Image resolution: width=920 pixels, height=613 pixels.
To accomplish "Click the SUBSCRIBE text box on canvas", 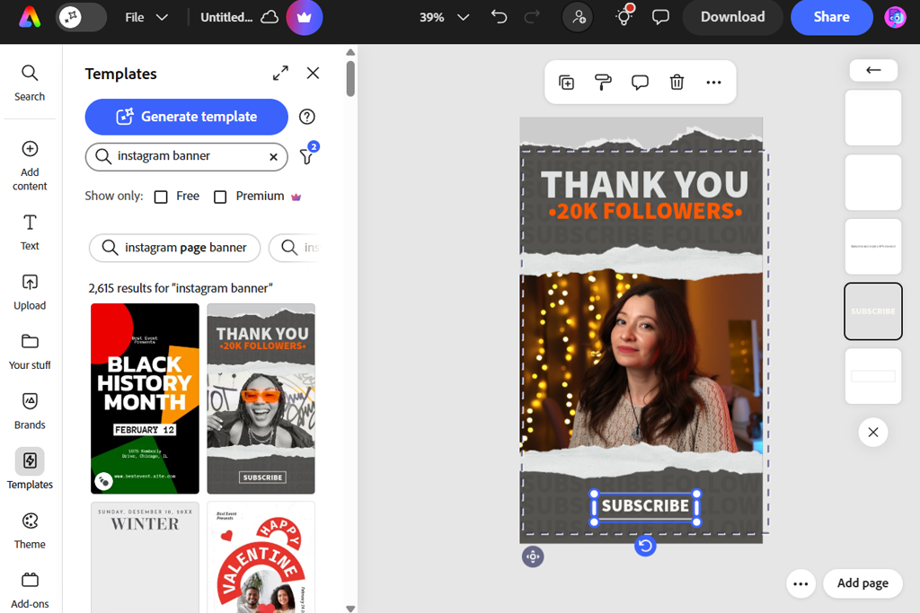I will coord(645,506).
